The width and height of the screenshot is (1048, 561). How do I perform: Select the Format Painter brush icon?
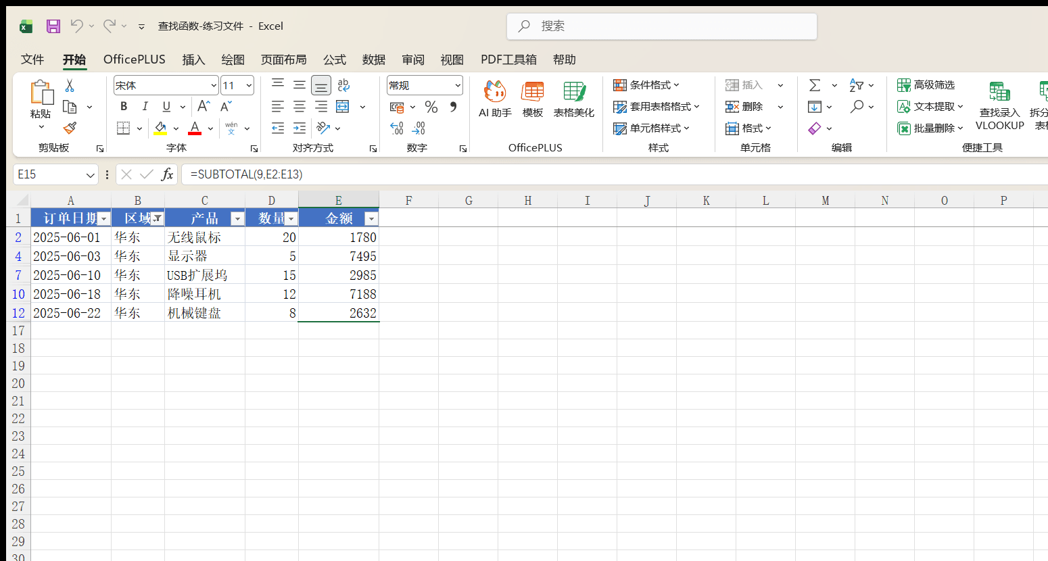[x=70, y=128]
